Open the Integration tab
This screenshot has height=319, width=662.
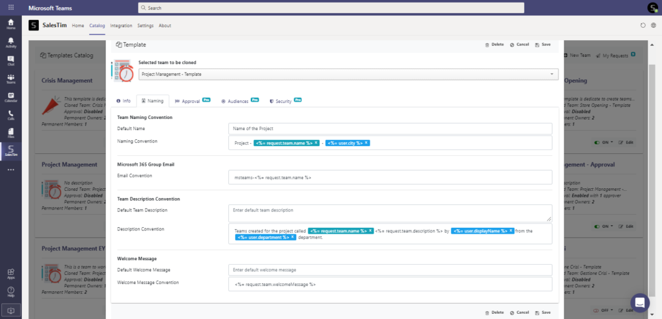(121, 26)
